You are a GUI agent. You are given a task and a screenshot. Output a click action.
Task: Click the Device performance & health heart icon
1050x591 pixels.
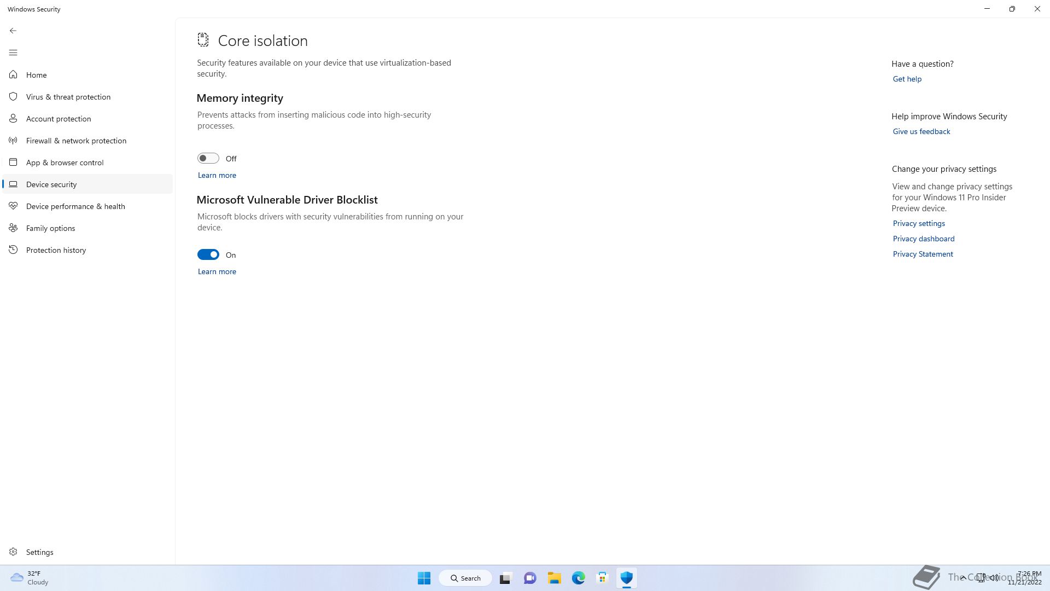click(x=13, y=206)
